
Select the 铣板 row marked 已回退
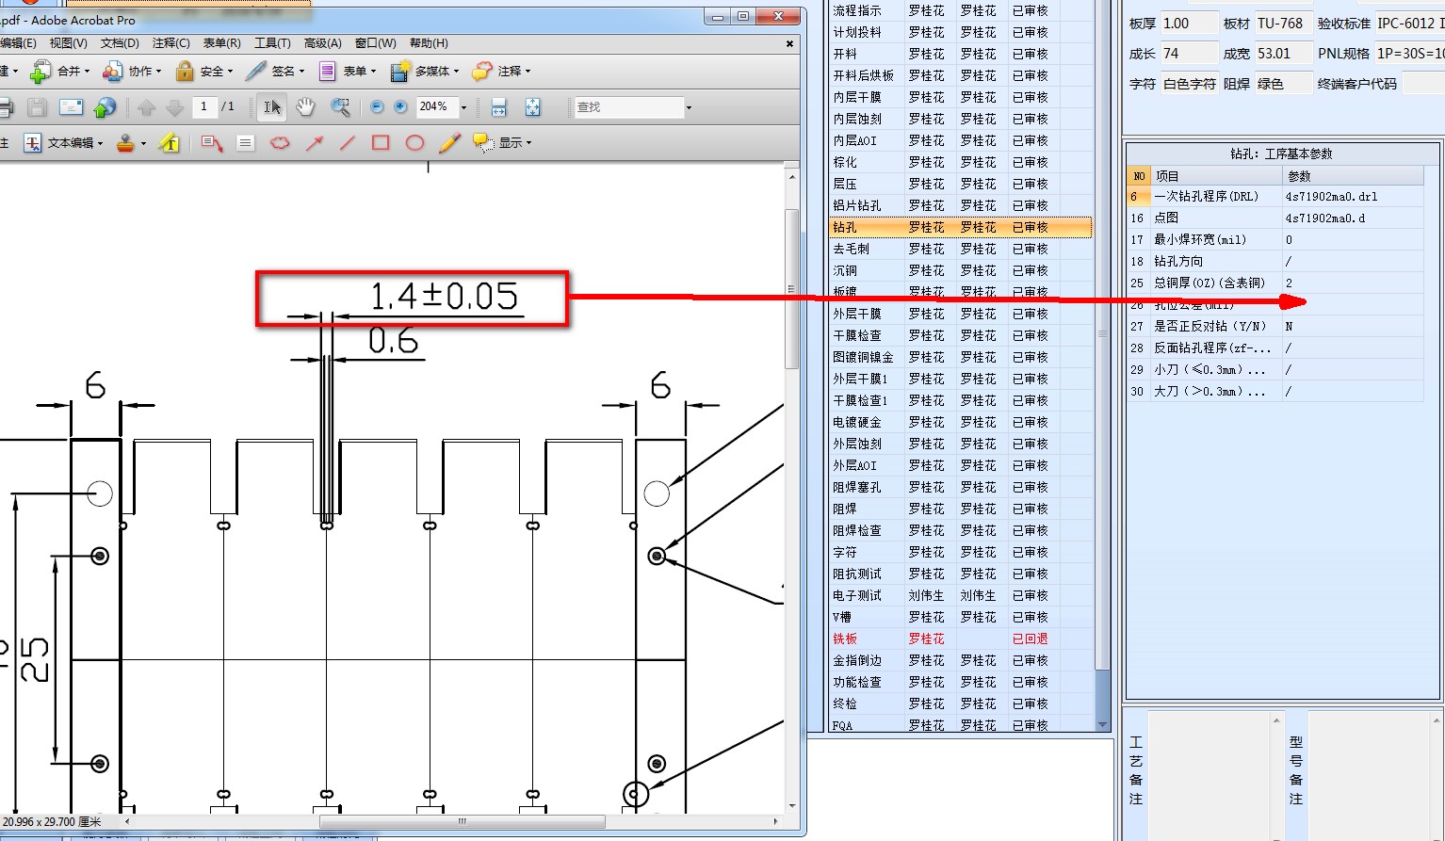[960, 639]
